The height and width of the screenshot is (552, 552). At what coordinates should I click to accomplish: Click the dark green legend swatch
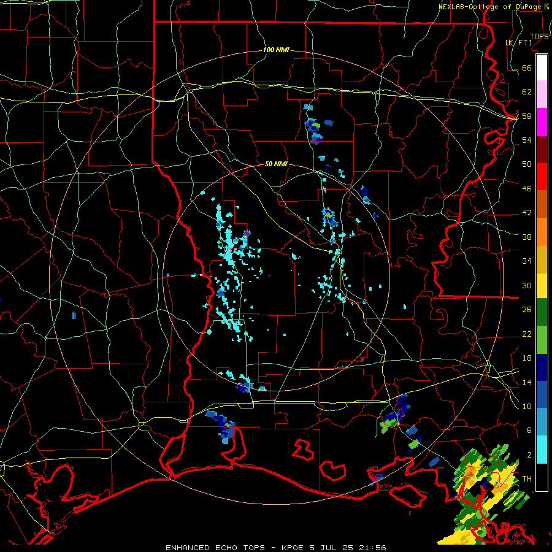(542, 312)
